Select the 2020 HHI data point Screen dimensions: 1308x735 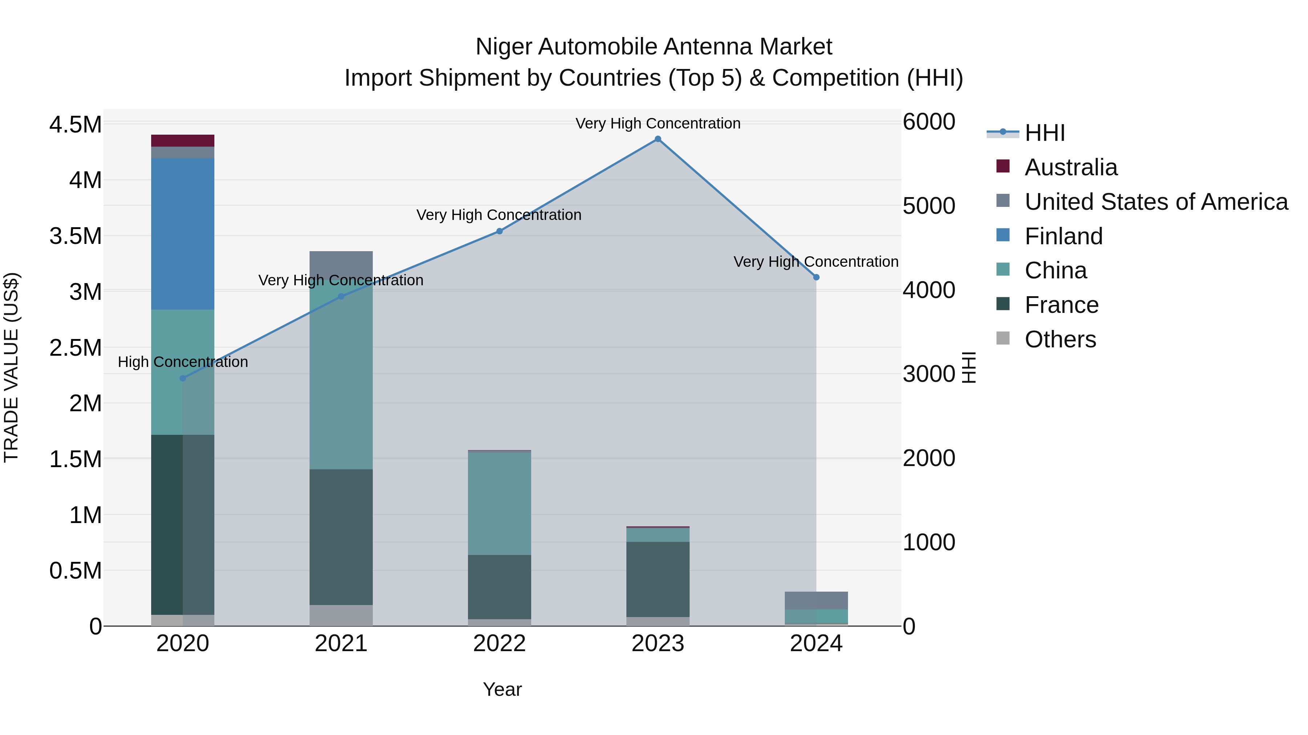(x=183, y=378)
